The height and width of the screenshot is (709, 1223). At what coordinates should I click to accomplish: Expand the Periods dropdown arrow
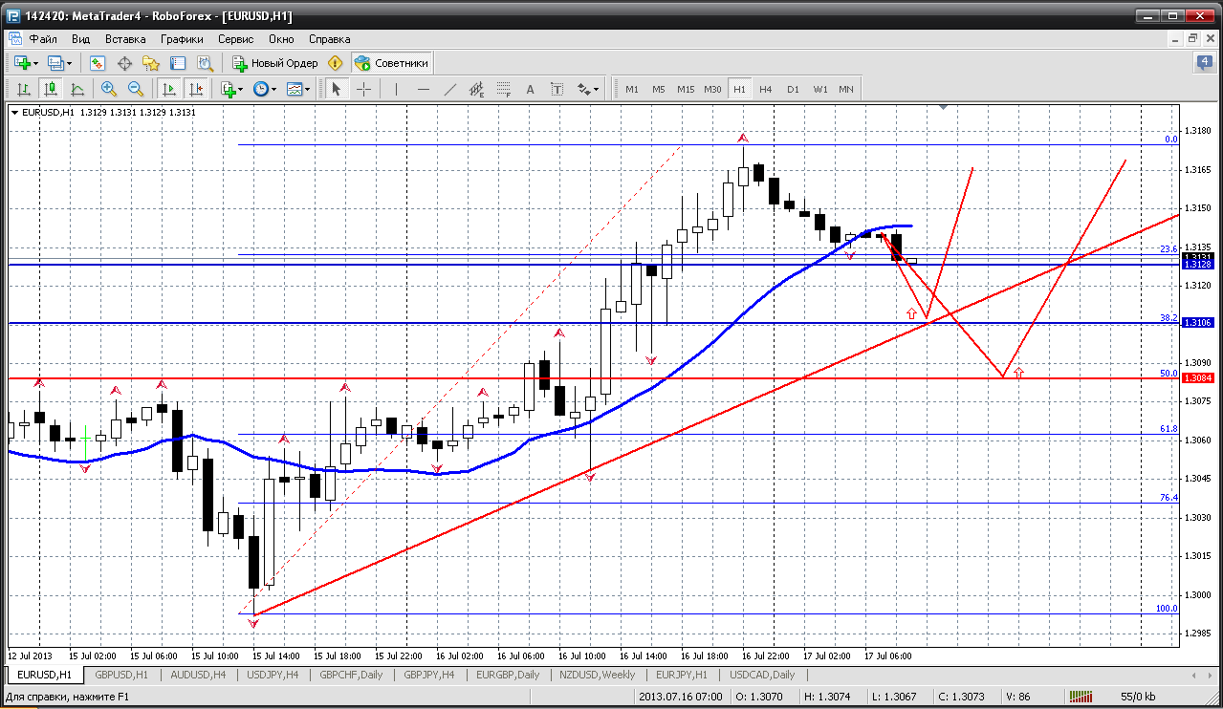coord(273,89)
